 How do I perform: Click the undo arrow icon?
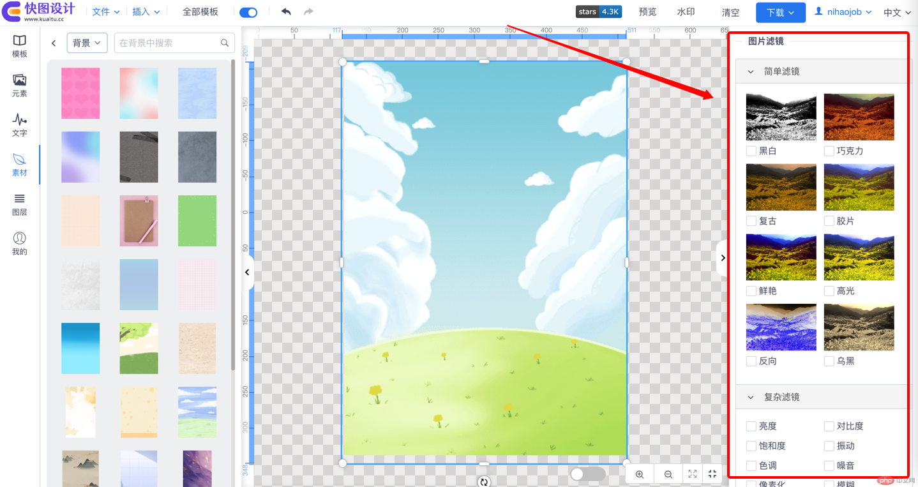coord(286,11)
